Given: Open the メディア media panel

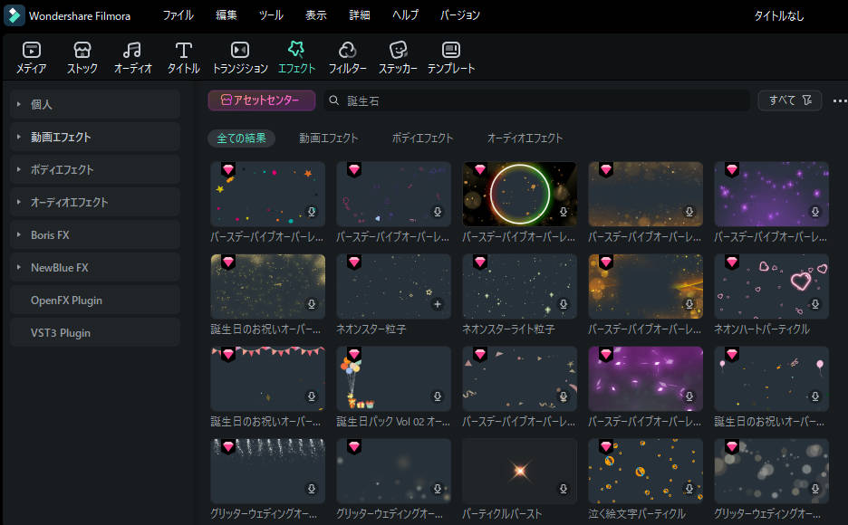Looking at the screenshot, I should coord(32,58).
